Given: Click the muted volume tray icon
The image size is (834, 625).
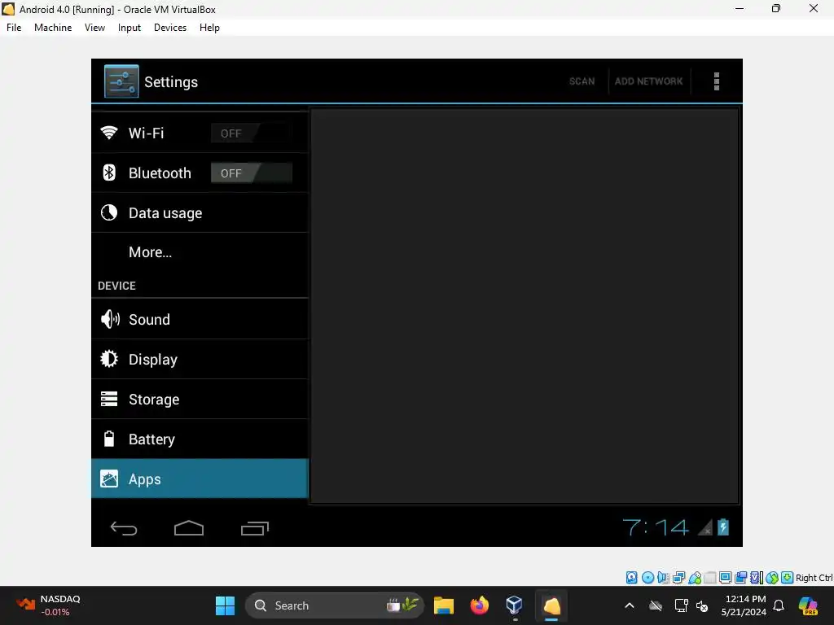Looking at the screenshot, I should (x=702, y=605).
